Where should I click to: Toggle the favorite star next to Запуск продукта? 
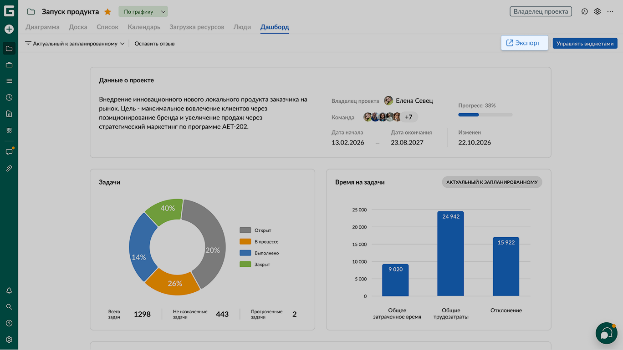coord(107,12)
